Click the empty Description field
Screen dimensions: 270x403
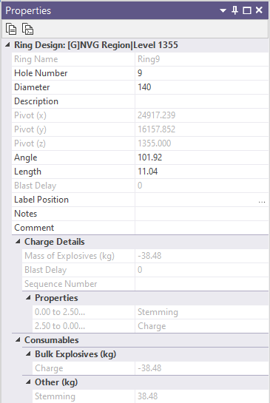pos(202,101)
